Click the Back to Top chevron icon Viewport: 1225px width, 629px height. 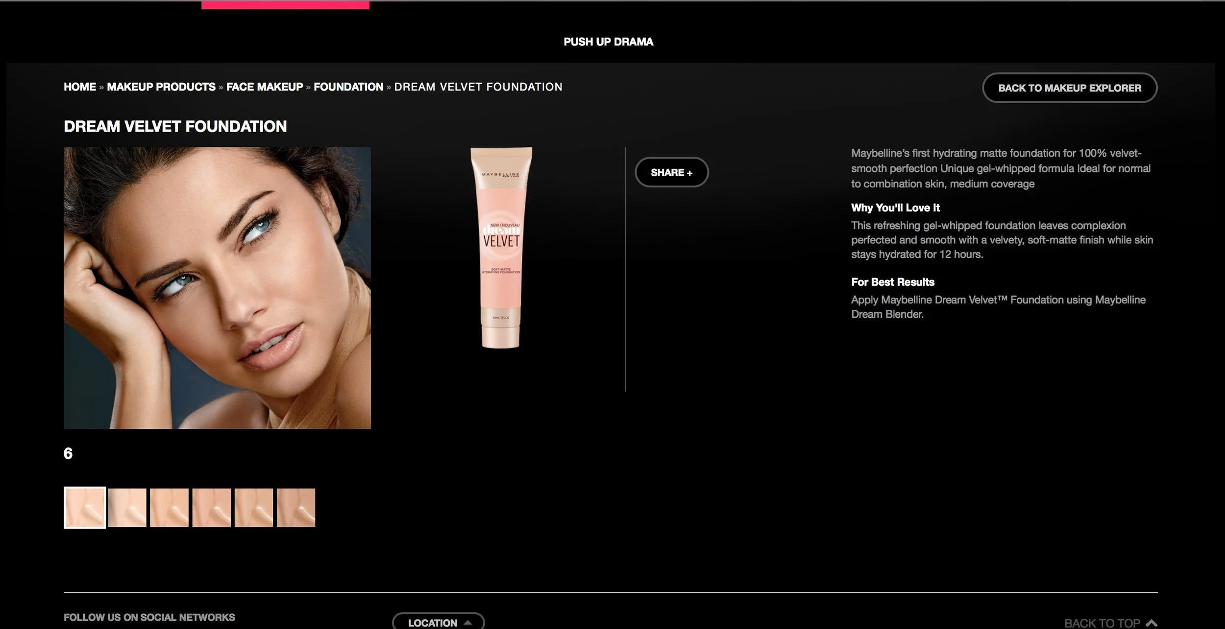point(1151,623)
